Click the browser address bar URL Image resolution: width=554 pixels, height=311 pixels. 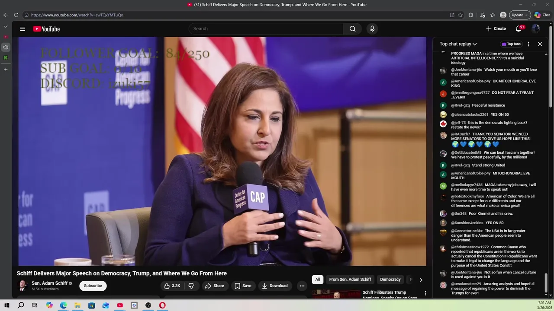tap(77, 15)
